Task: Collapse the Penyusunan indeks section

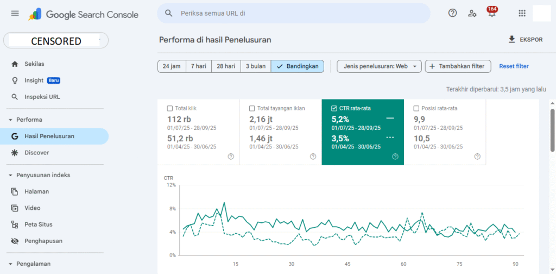Action: pos(10,175)
